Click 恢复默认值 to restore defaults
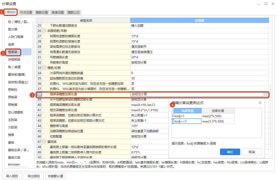Image resolution: width=277 pixels, height=180 pixels. pos(55,176)
